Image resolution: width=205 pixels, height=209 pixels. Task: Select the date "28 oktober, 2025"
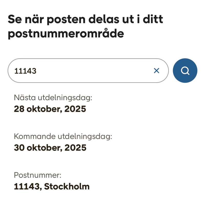[x=50, y=109]
